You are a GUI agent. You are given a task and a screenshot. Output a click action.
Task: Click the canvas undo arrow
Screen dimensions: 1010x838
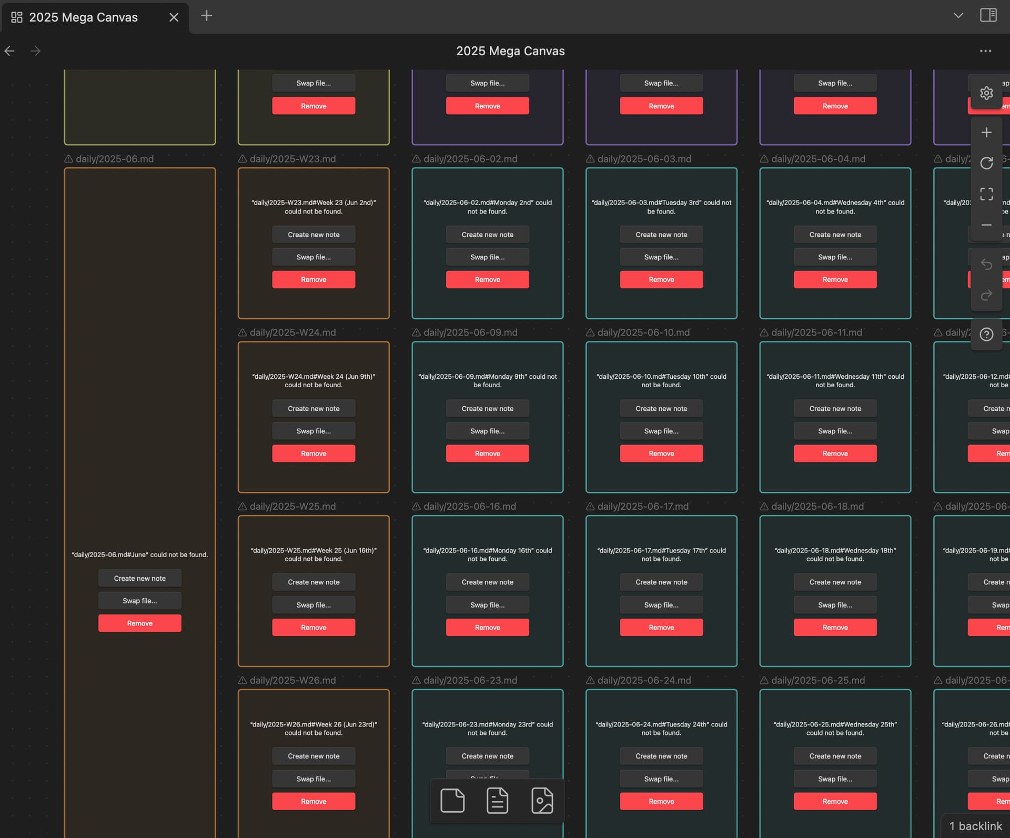(x=986, y=265)
